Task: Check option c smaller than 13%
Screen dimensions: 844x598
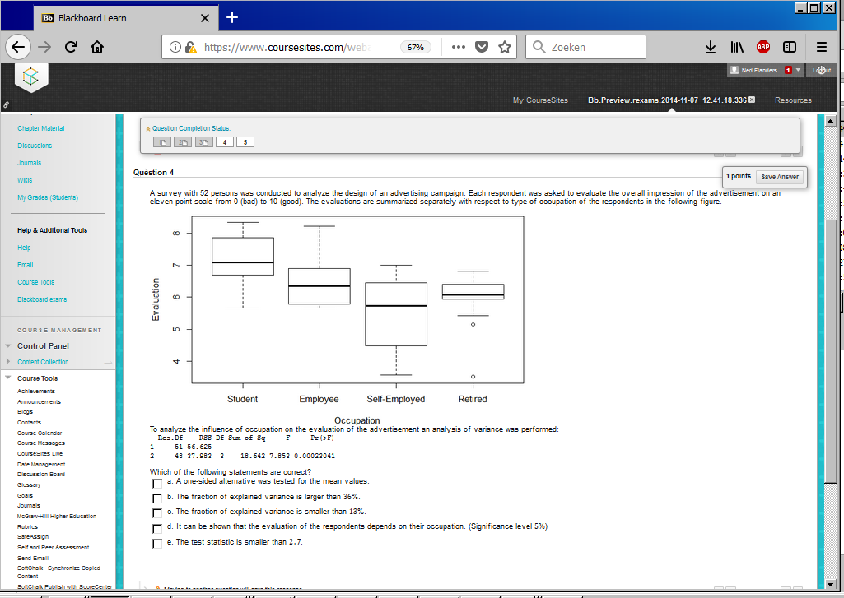Action: (157, 513)
